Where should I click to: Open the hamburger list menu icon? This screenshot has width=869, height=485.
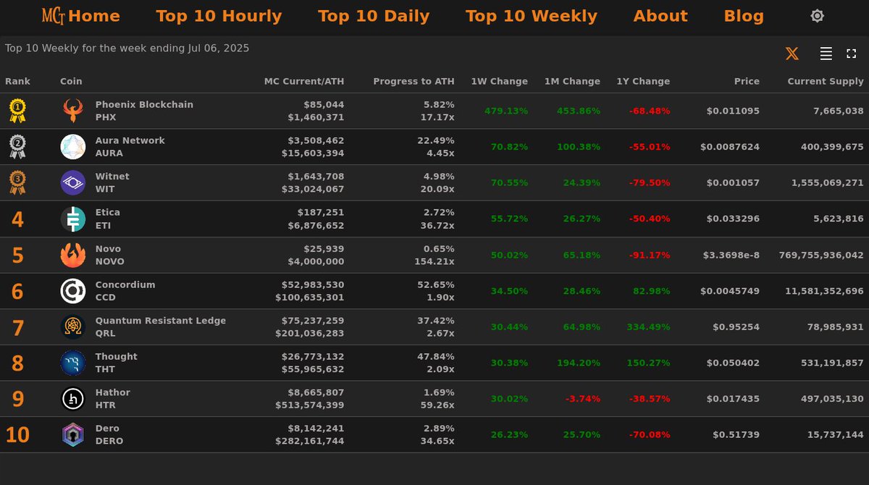point(826,54)
